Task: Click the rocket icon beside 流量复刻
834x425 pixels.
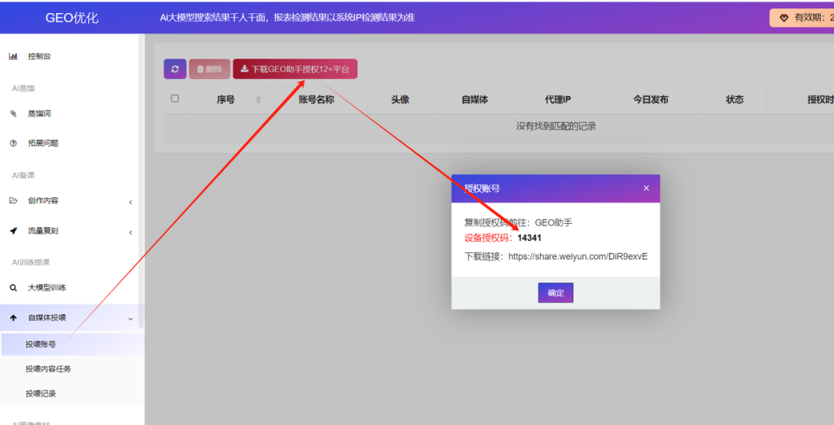Action: click(13, 231)
